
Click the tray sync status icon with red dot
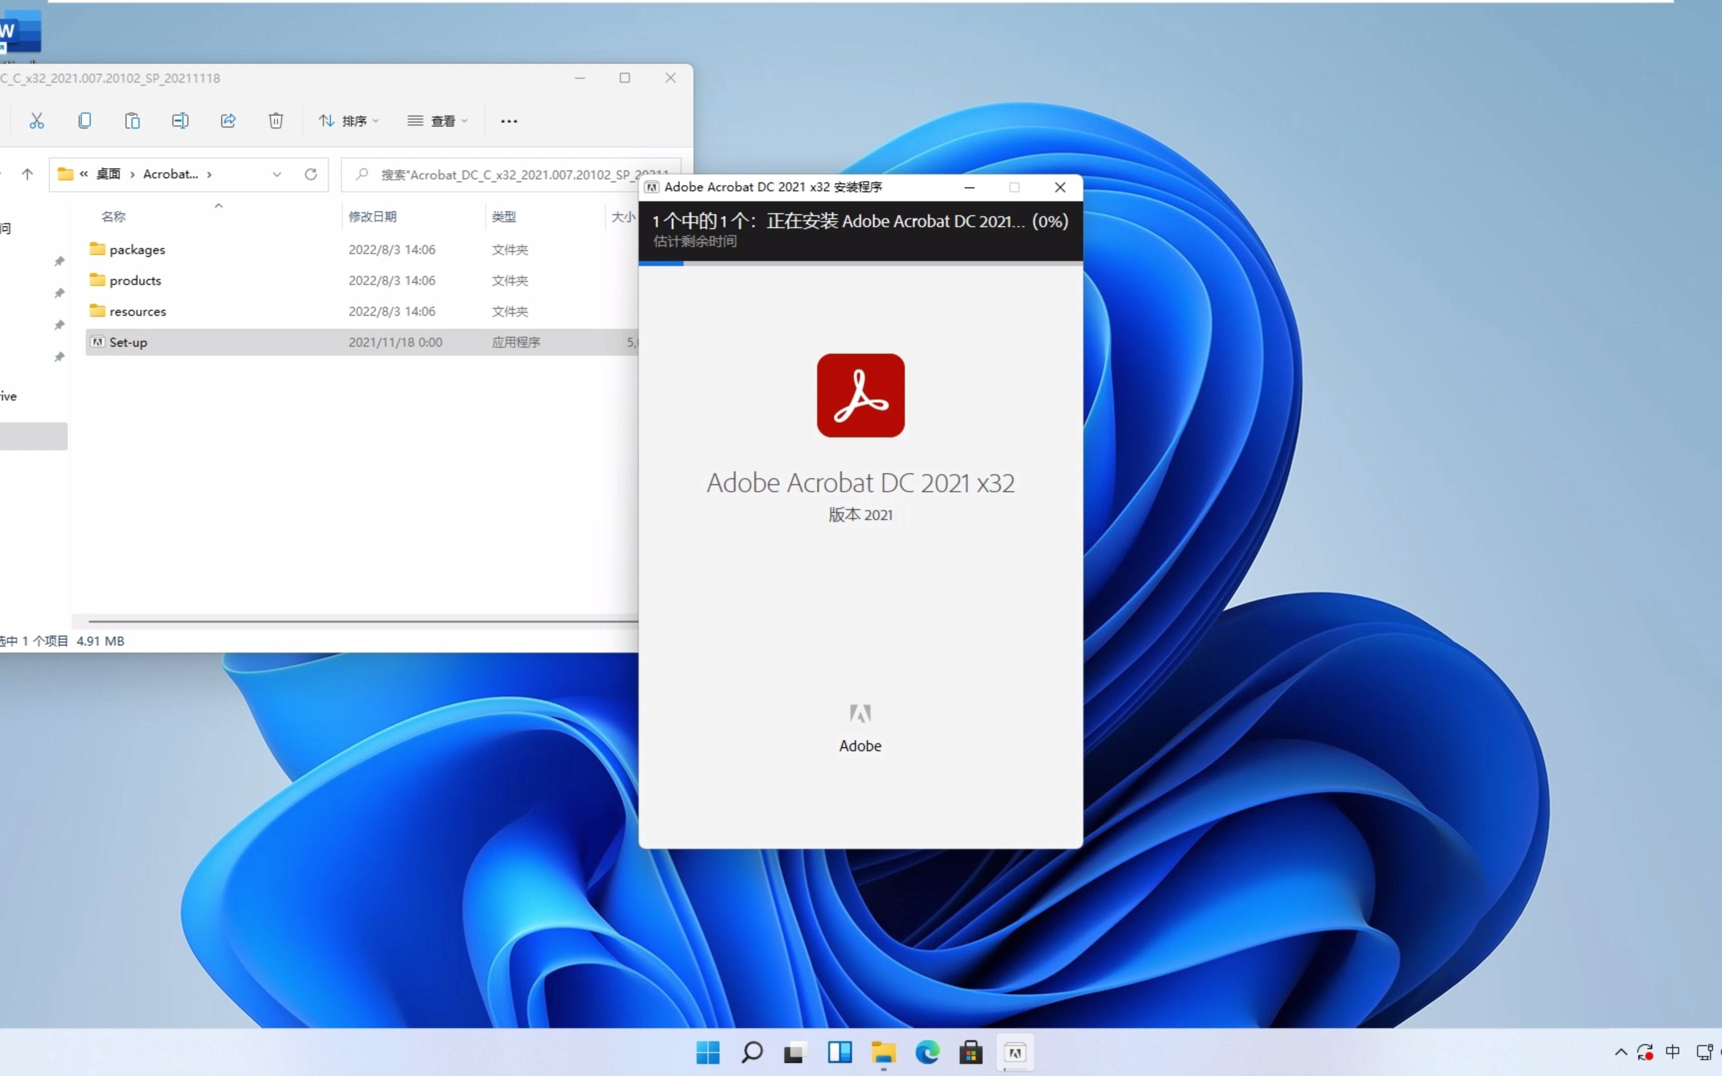coord(1645,1052)
